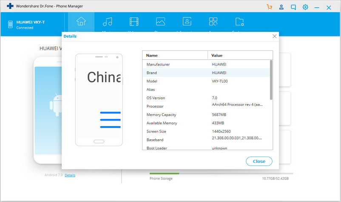Open the Photos picture icon
The height and width of the screenshot is (202, 341).
(160, 22)
